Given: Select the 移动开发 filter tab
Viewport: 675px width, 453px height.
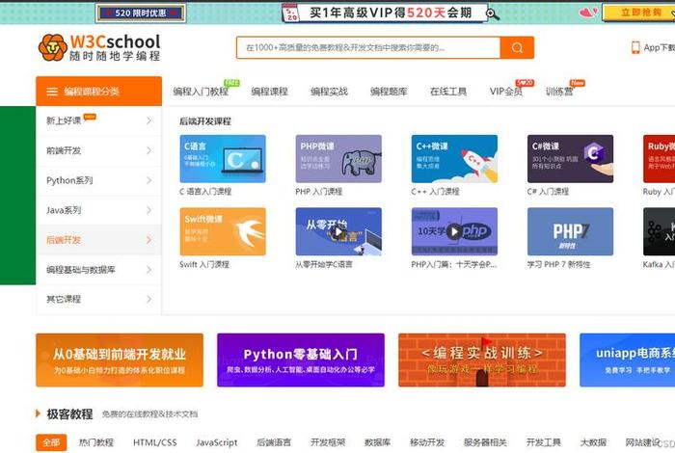Looking at the screenshot, I should click(427, 442).
